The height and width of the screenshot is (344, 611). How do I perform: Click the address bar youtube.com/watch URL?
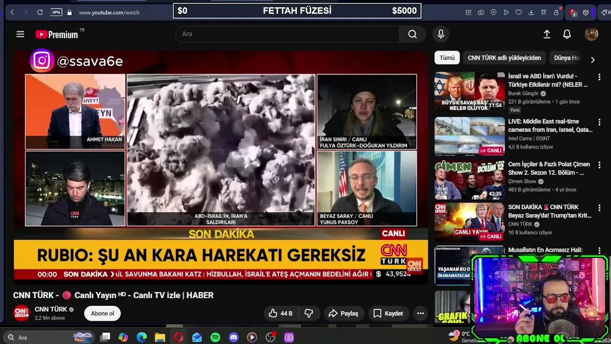109,12
